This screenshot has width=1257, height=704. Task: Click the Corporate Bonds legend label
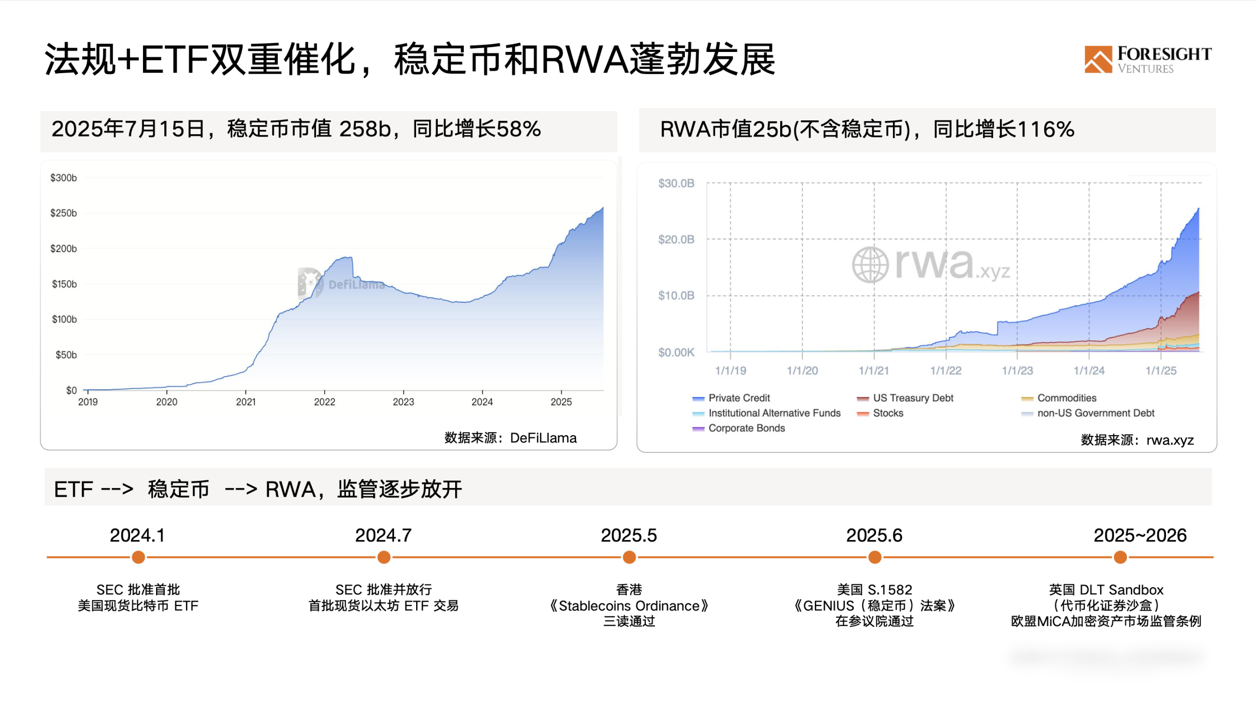click(x=746, y=428)
